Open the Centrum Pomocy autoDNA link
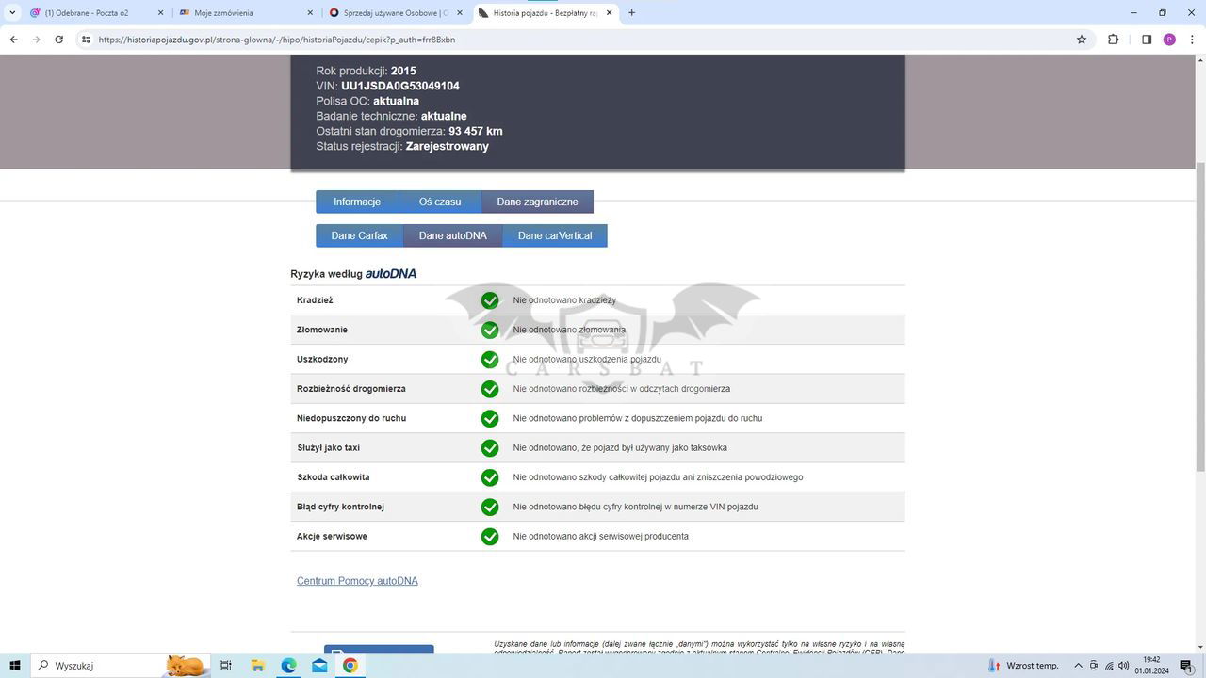The width and height of the screenshot is (1206, 678). pos(357,581)
